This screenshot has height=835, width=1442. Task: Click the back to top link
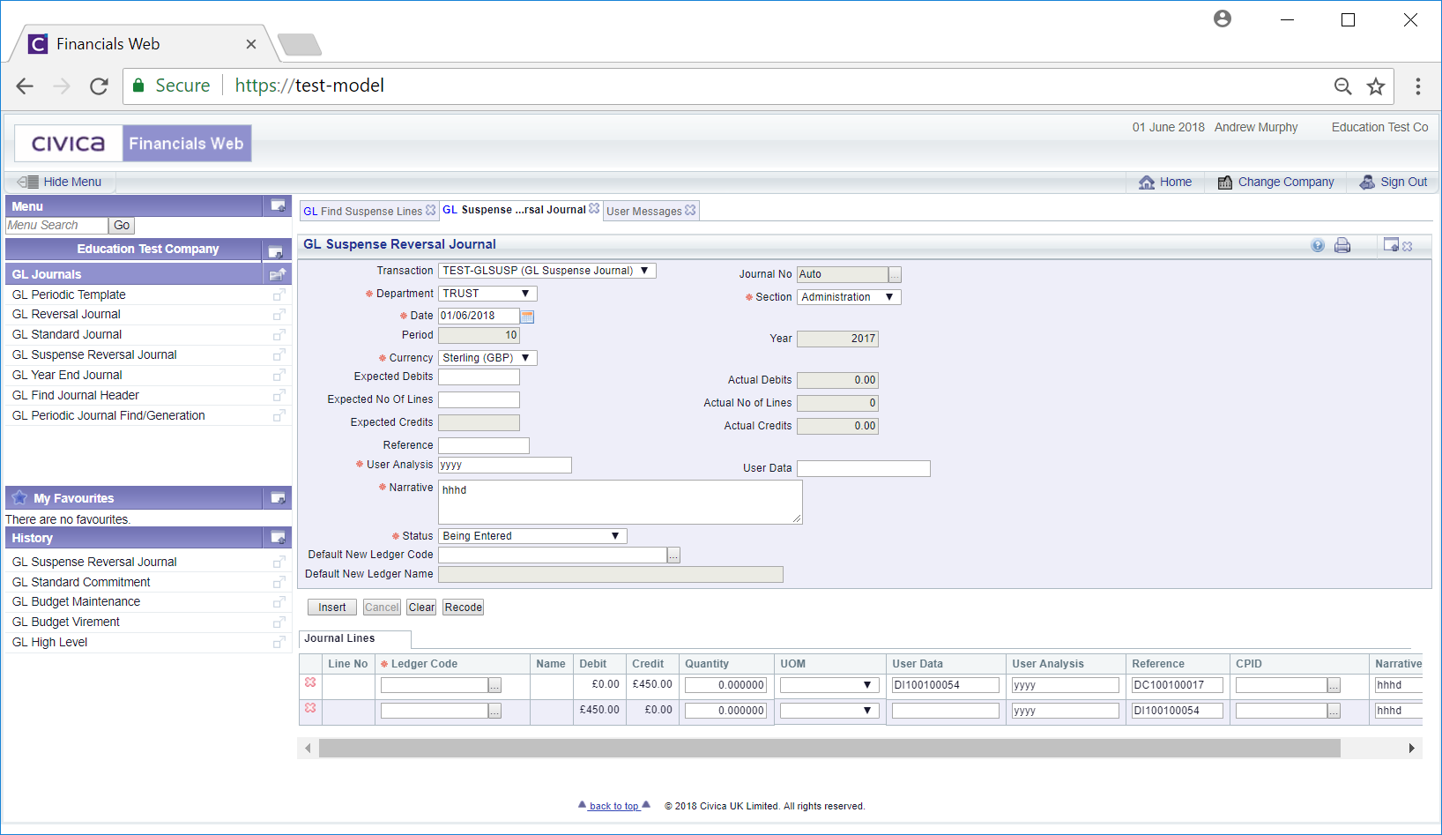[x=614, y=806]
